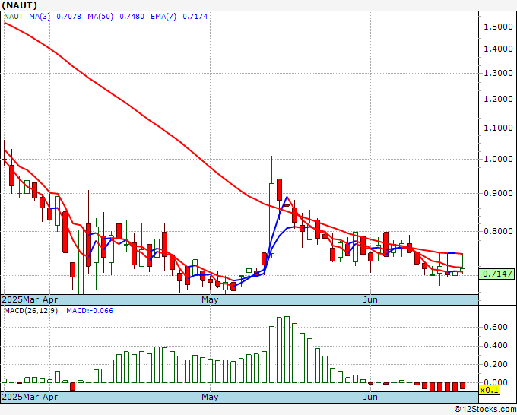Click the 1.3000 price axis label
Viewport: 517px width, 415px height.
[498, 73]
